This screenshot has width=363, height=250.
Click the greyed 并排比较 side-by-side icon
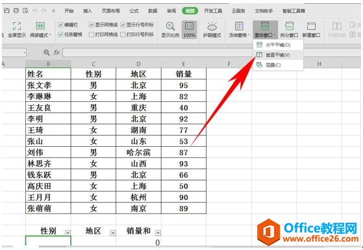click(337, 26)
